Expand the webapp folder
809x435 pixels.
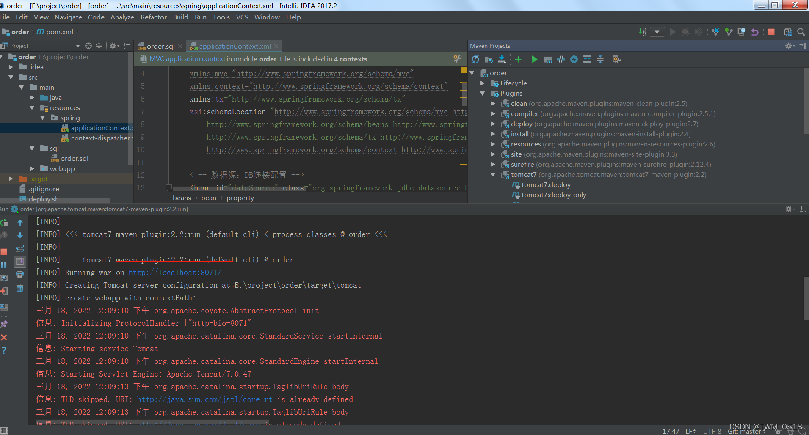32,168
